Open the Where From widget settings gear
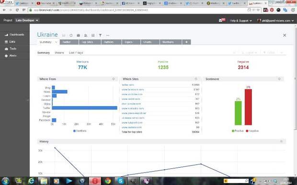 click(114, 79)
